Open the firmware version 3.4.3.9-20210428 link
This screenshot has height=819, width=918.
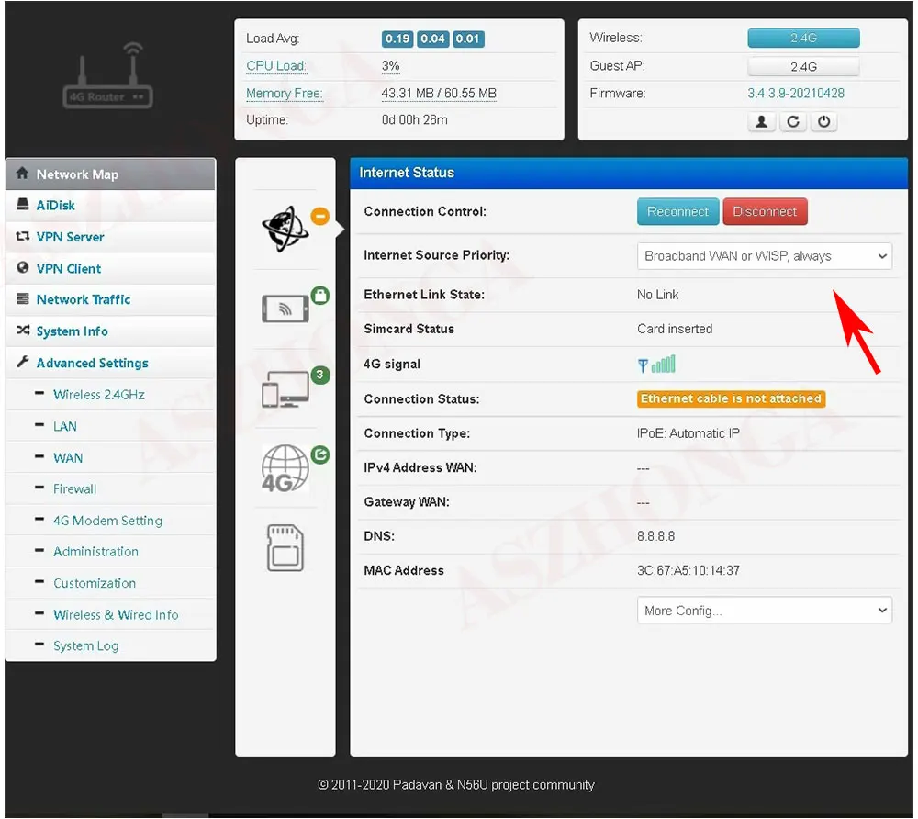coord(798,94)
